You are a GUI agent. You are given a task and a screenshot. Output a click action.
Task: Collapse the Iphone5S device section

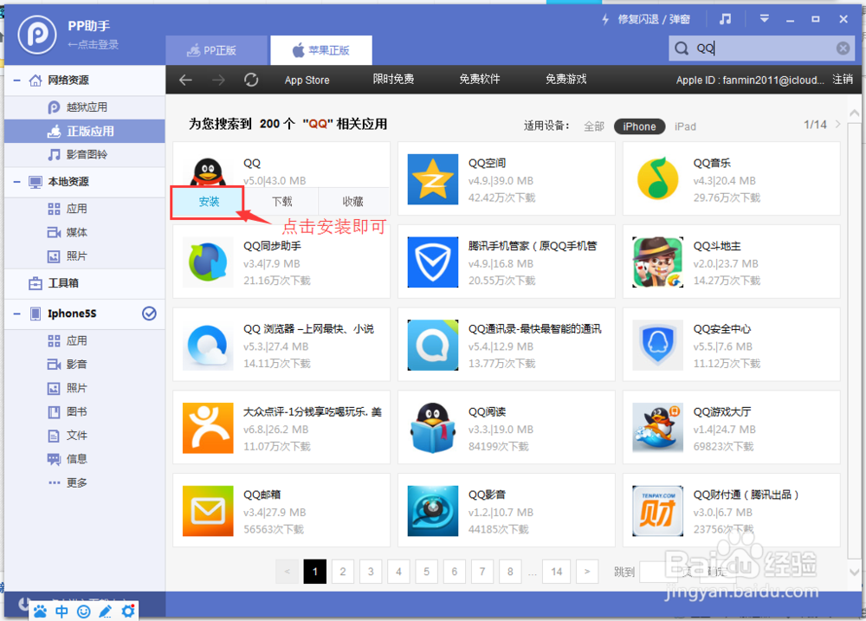pyautogui.click(x=17, y=314)
